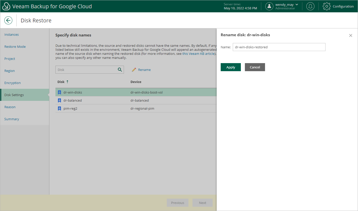Viewport: 358px width, 211px height.
Task: Select the Disk Settings step
Action: 25,95
